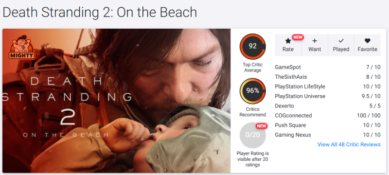The width and height of the screenshot is (389, 175).
Task: Click the NEW badge on Rate
Action: (298, 37)
